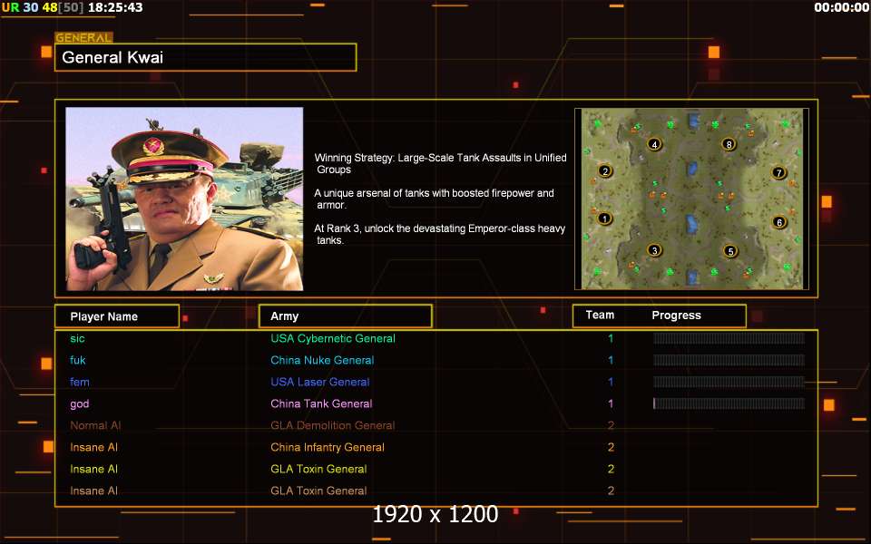Click the loading progress bar for god

(x=729, y=403)
